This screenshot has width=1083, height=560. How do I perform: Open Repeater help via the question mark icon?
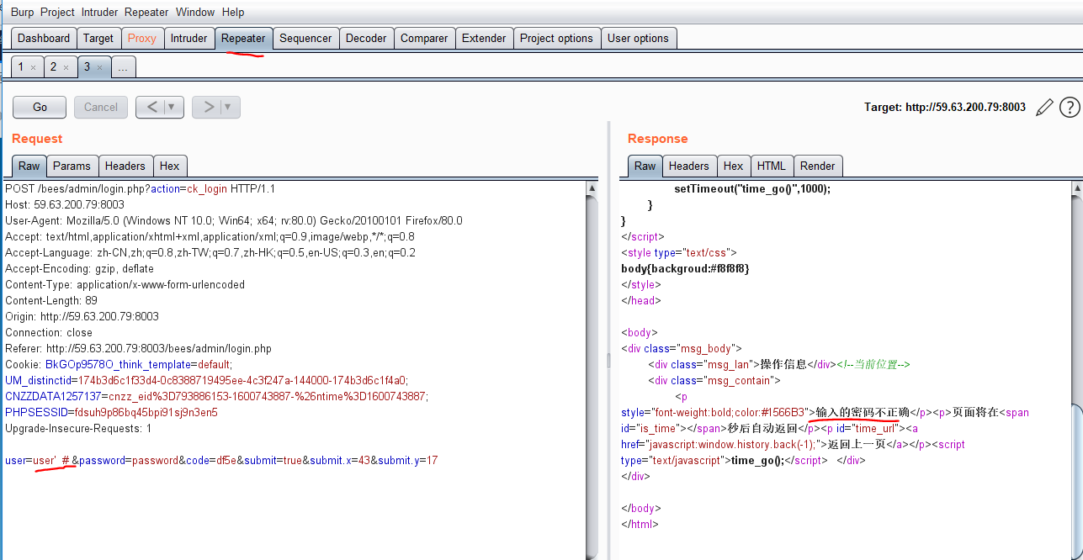(1069, 107)
